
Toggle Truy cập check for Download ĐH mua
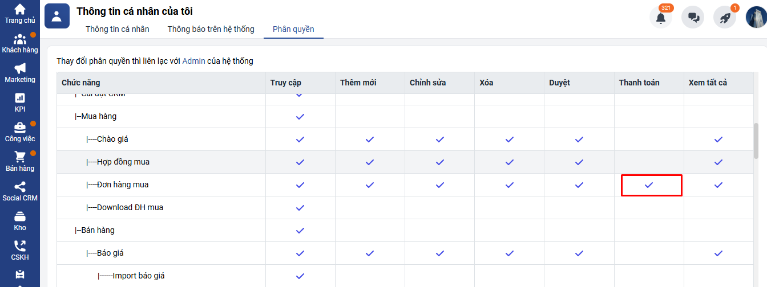coord(300,208)
